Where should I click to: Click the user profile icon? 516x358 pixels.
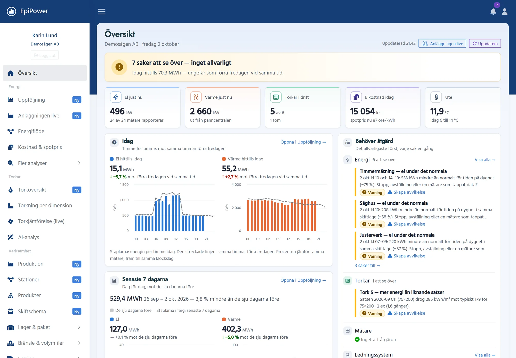click(x=504, y=11)
